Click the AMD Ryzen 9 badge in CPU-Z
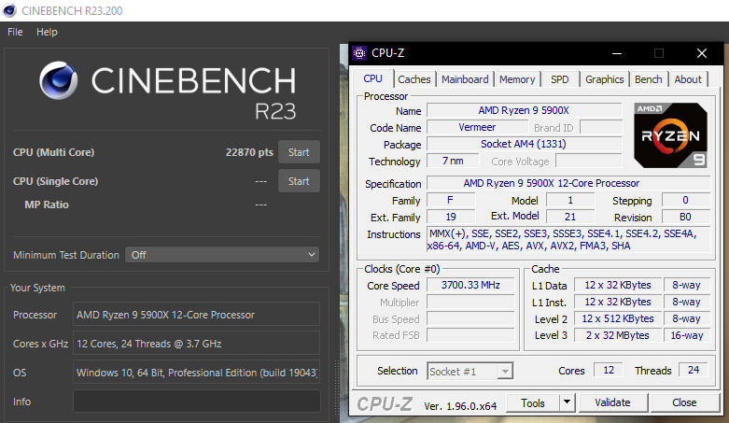 pos(670,135)
